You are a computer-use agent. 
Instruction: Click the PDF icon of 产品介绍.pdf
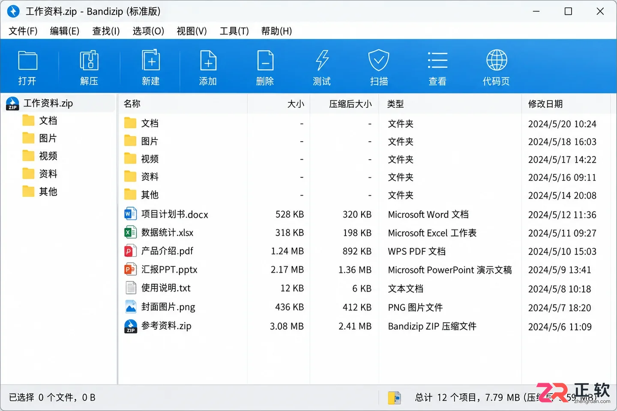click(130, 251)
